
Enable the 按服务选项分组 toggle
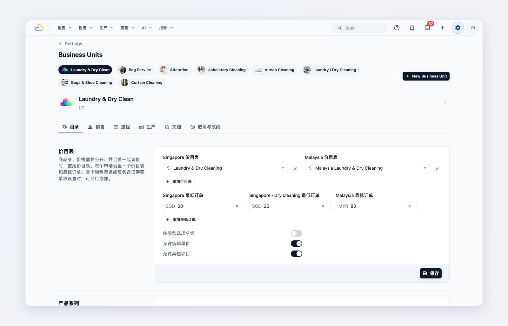297,233
